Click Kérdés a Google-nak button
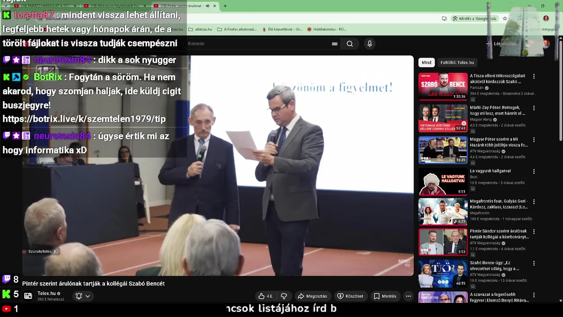This screenshot has width=563, height=317. click(474, 18)
